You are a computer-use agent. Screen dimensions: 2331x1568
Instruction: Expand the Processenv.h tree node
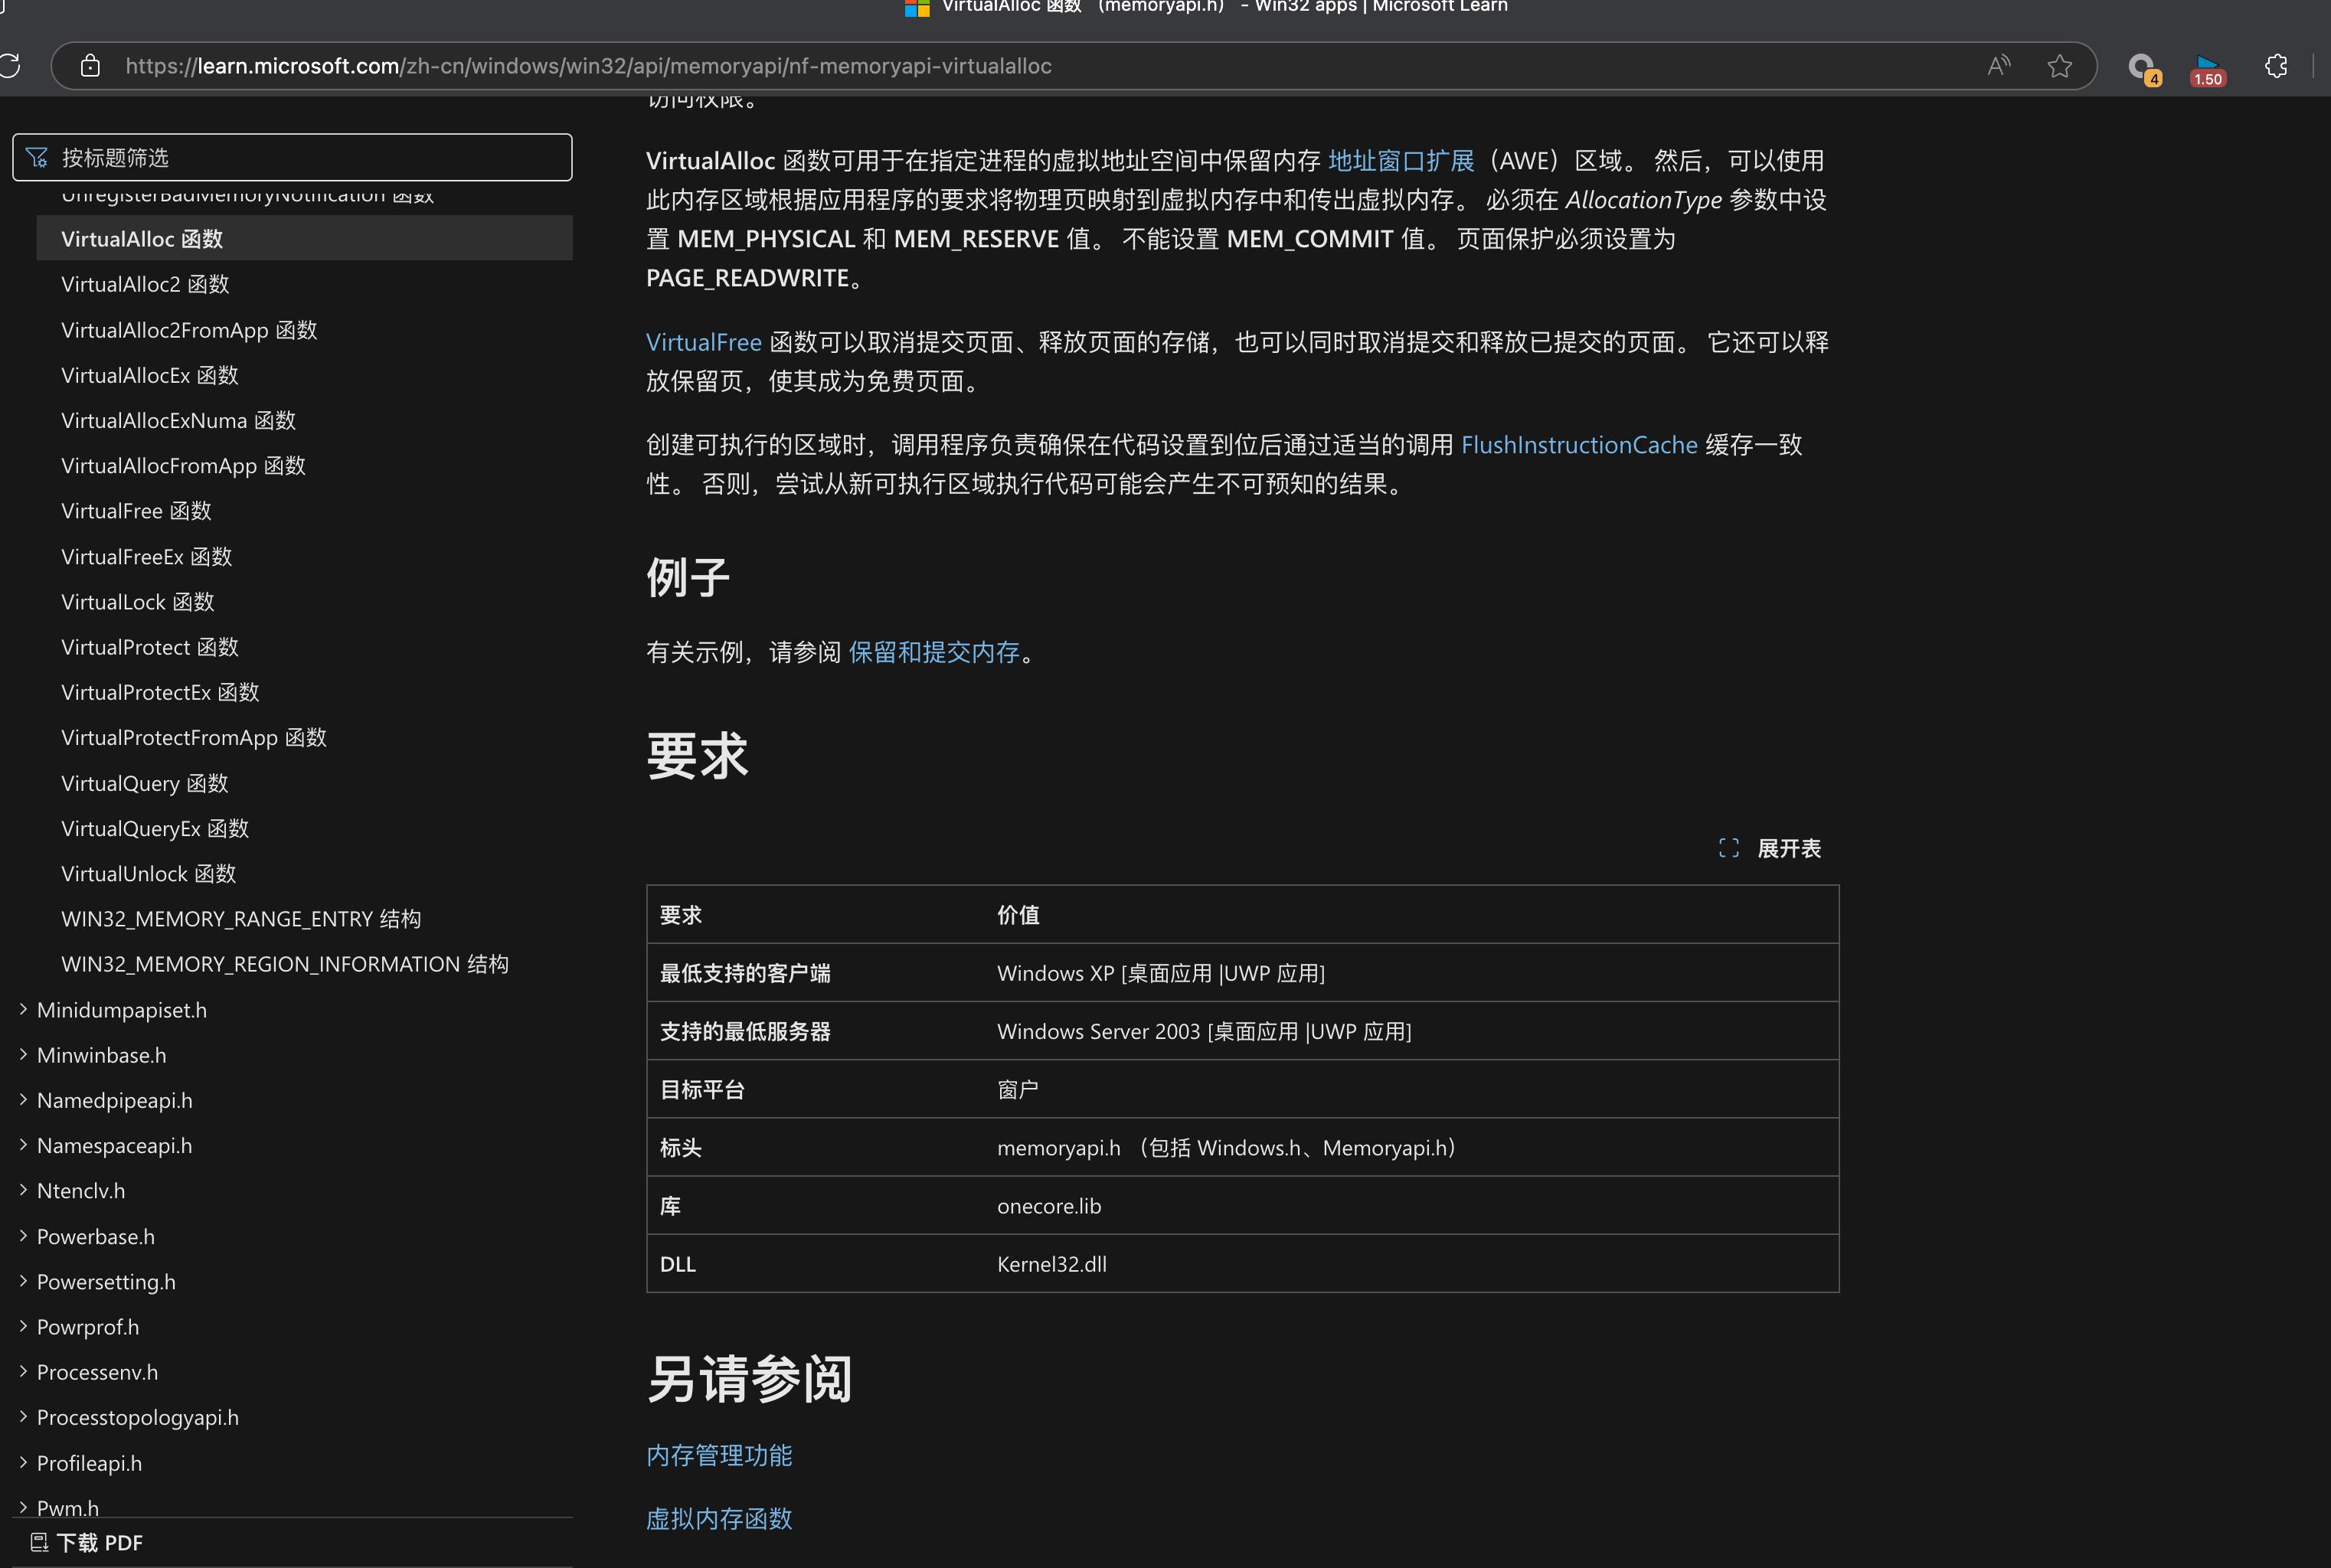pyautogui.click(x=23, y=1371)
